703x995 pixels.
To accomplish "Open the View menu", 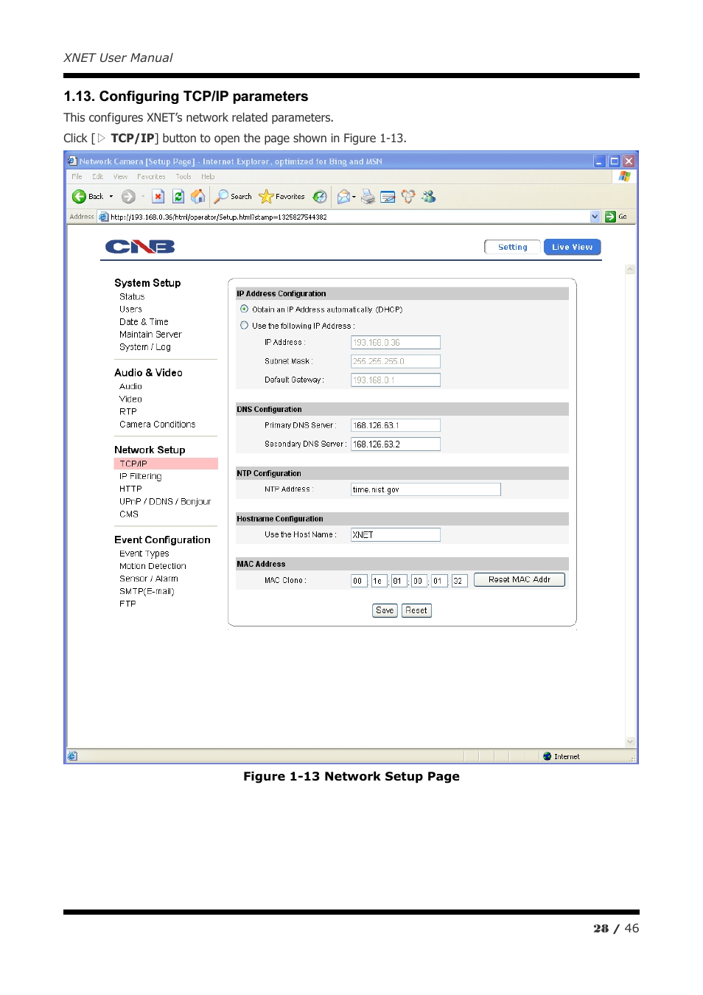I will pyautogui.click(x=120, y=177).
